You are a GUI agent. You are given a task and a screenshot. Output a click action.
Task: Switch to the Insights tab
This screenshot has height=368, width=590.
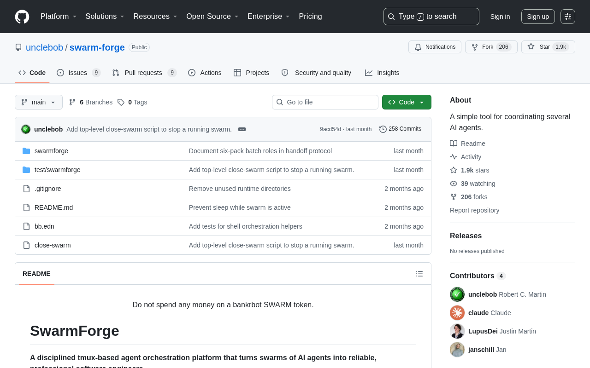[x=382, y=73]
